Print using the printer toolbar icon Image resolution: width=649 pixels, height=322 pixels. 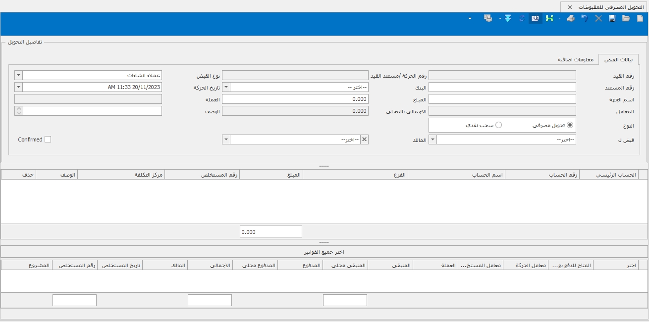tap(571, 18)
